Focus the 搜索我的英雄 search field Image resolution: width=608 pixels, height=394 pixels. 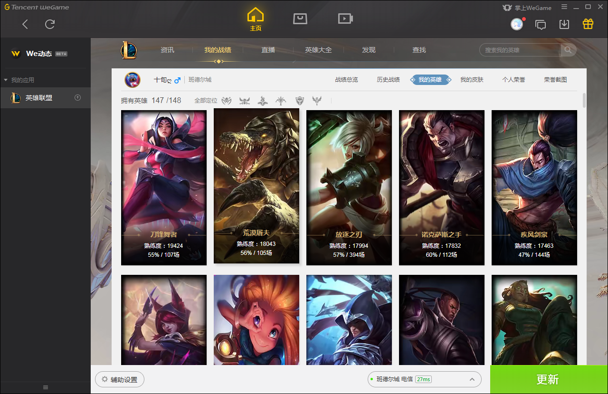tap(520, 50)
